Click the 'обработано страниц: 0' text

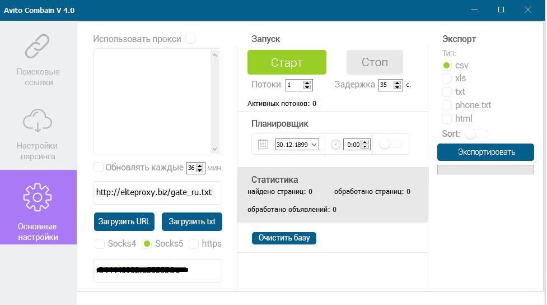(372, 191)
